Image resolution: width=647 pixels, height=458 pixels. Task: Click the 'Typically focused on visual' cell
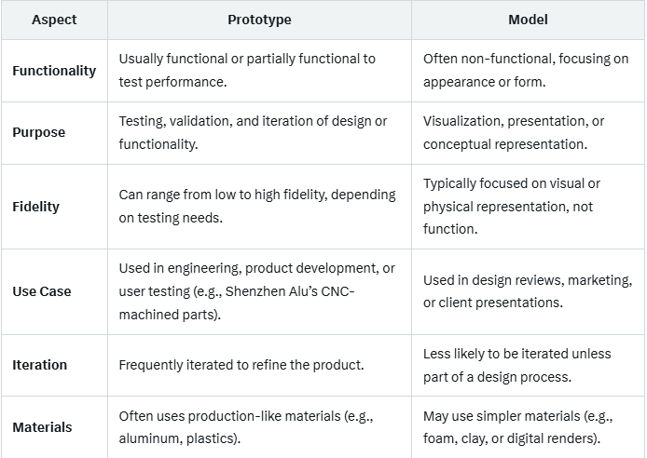(512, 207)
